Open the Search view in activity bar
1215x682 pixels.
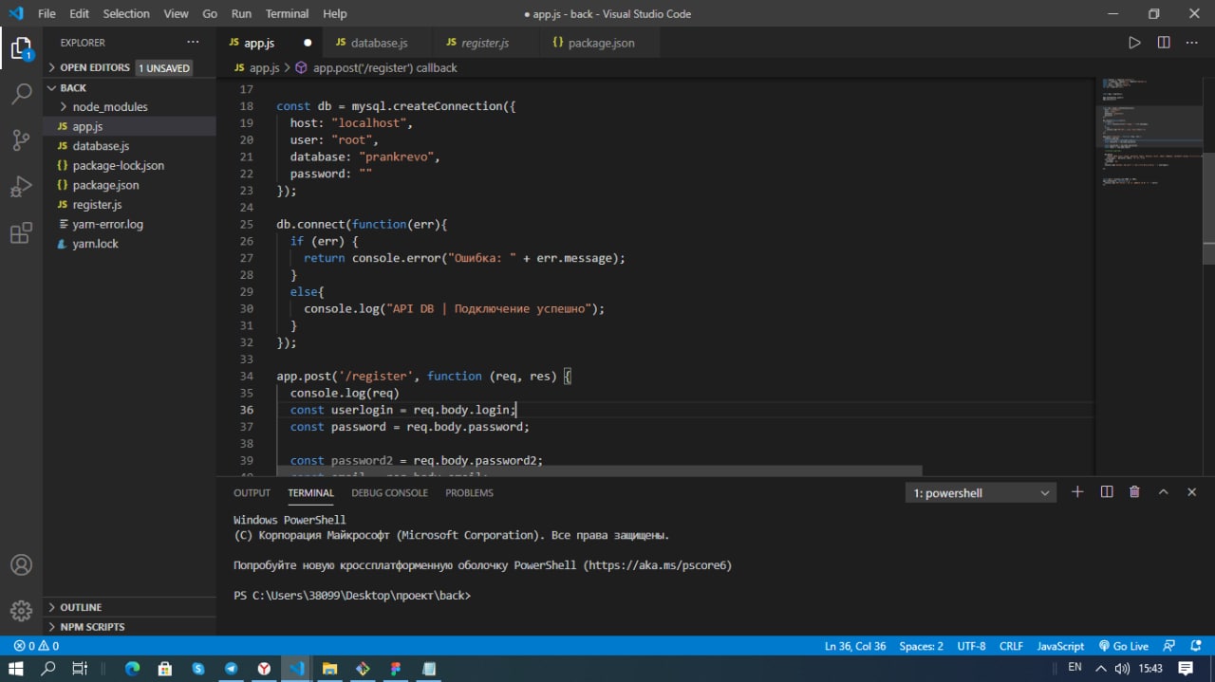(21, 94)
